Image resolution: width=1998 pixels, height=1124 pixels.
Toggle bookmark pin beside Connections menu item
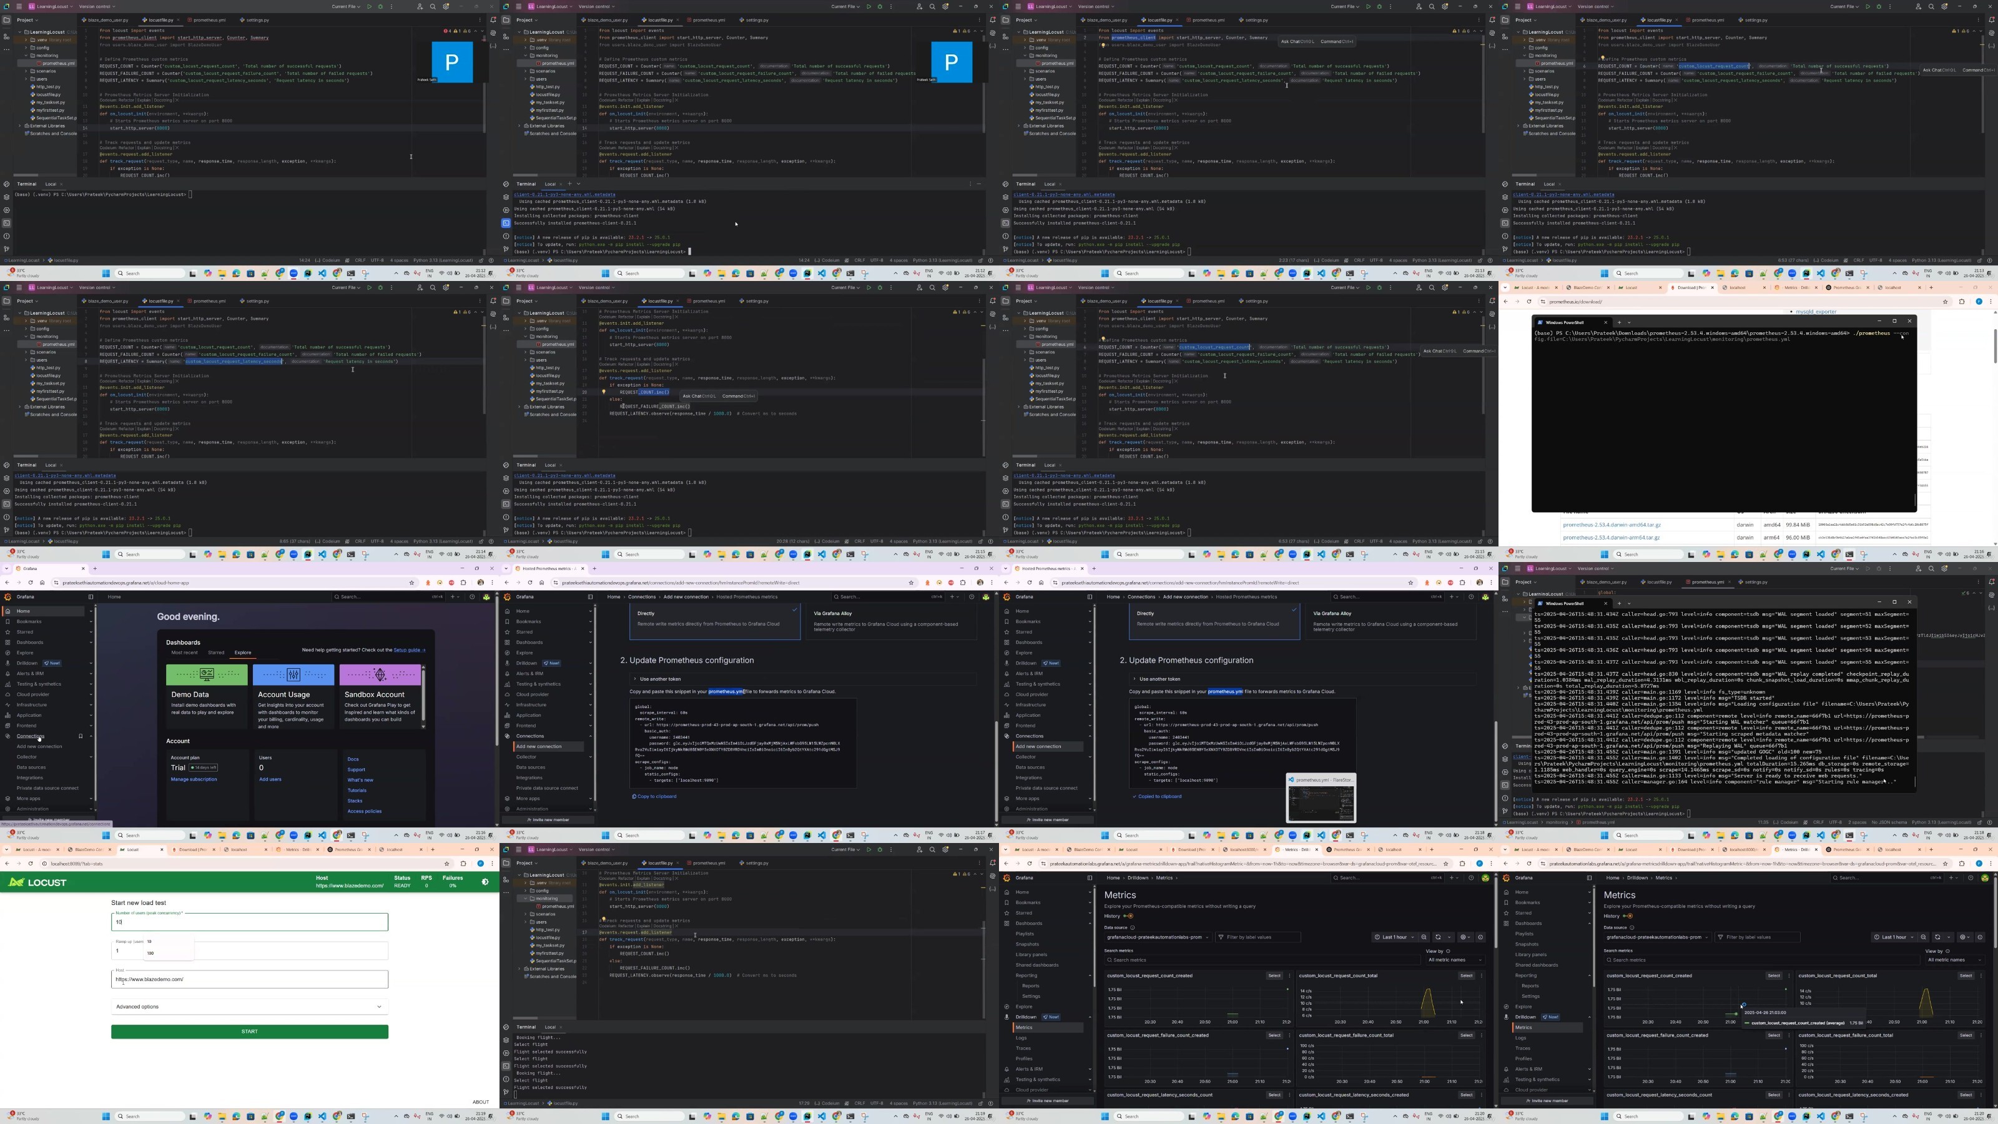tap(81, 736)
